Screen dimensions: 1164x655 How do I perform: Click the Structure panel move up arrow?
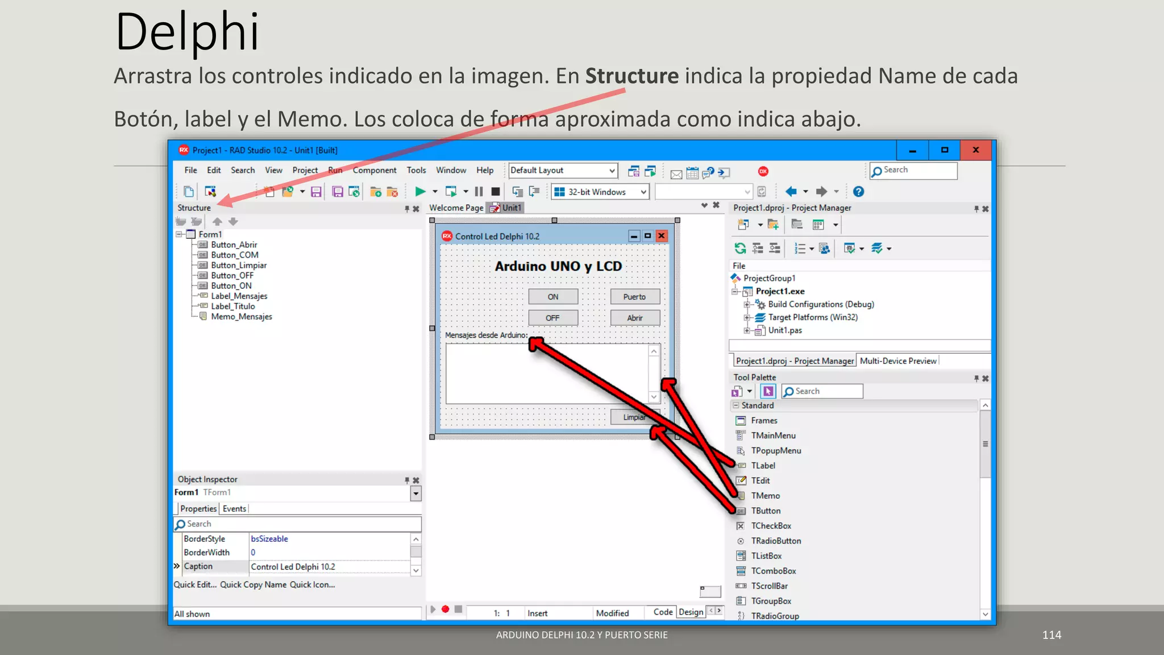[217, 222]
